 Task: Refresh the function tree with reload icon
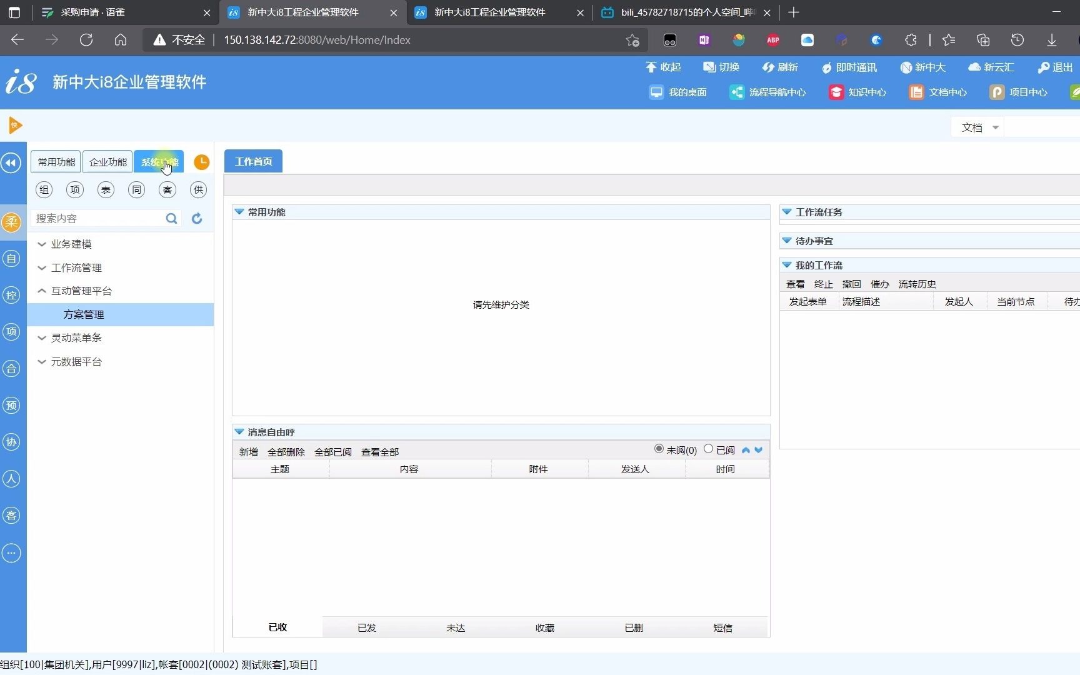point(197,218)
